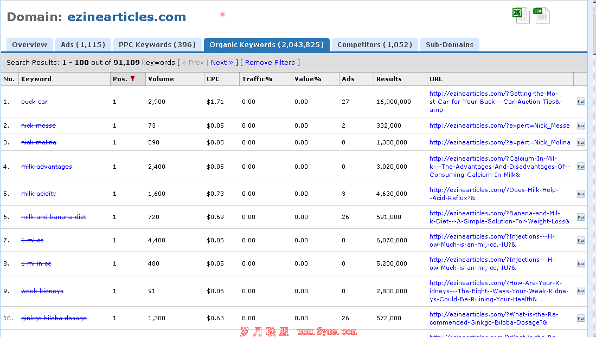Screen dimensions: 596x337
Task: Sort by Results column header
Action: (389, 79)
